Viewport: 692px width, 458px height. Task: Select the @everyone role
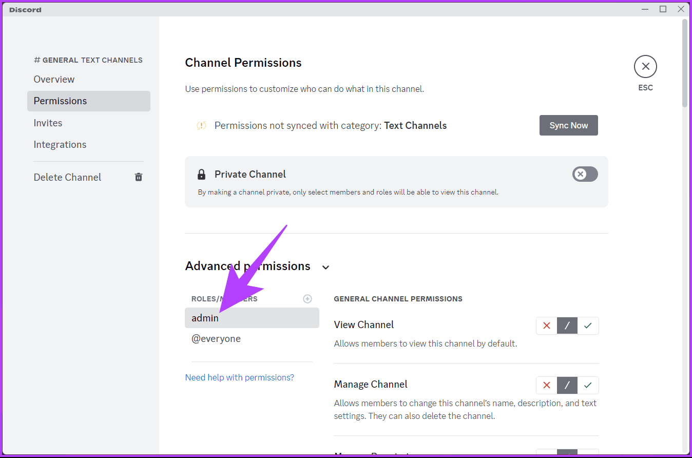(216, 339)
